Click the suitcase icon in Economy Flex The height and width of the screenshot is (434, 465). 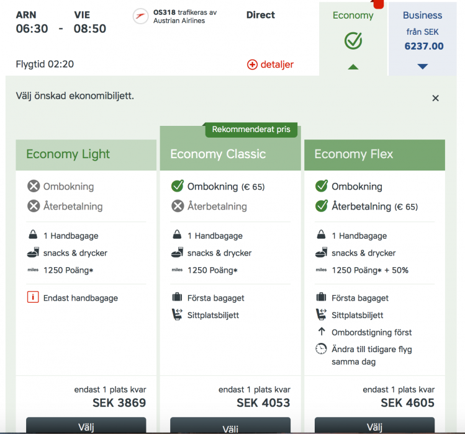click(321, 298)
